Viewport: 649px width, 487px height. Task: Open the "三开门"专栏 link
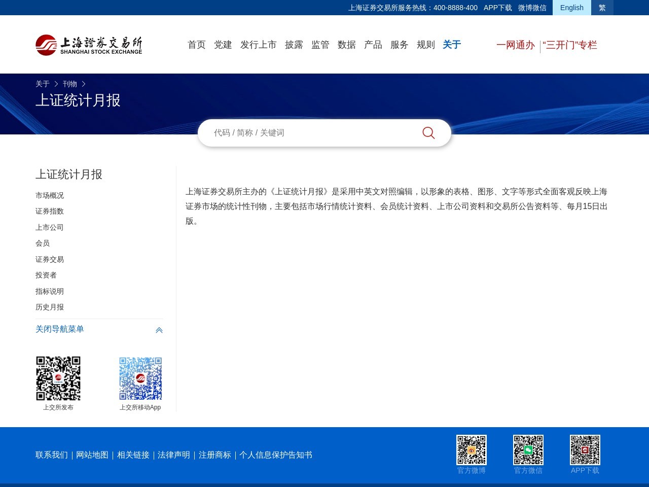(x=570, y=45)
